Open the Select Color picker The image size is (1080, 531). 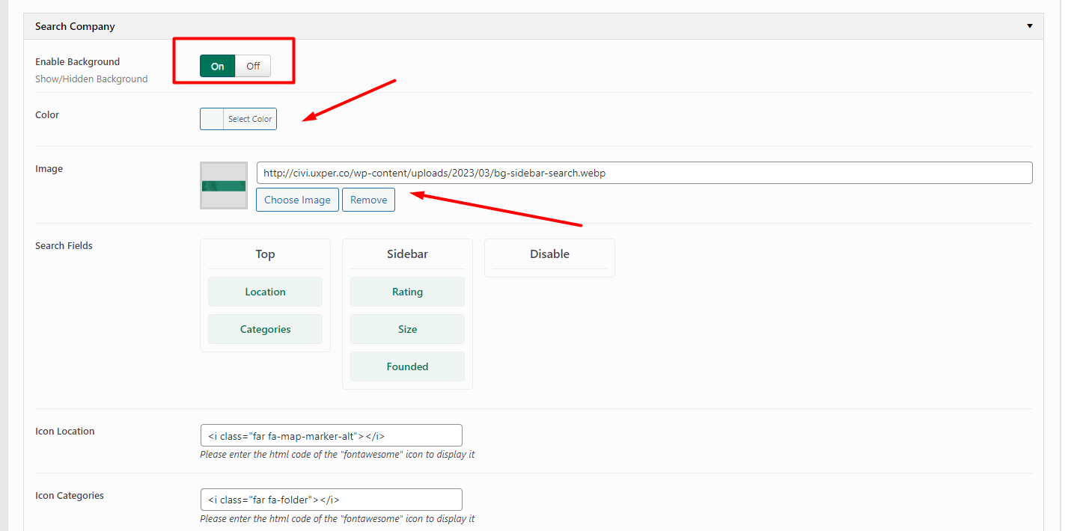pos(250,119)
